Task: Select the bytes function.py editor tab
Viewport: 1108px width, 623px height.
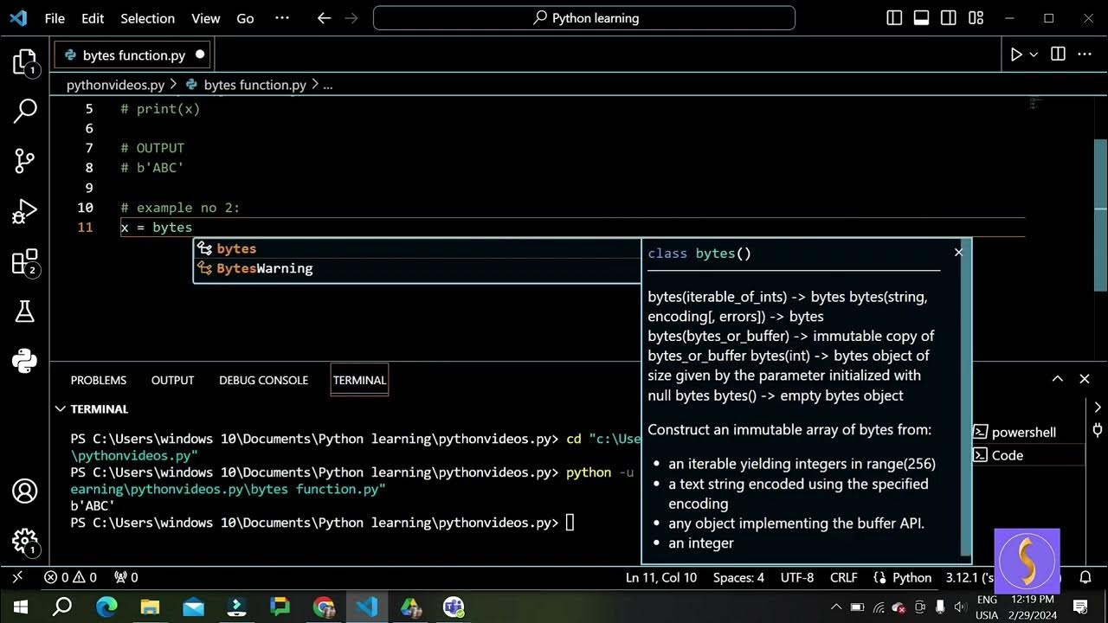Action: coord(134,55)
